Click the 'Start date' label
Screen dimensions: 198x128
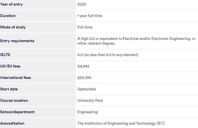click(x=9, y=89)
